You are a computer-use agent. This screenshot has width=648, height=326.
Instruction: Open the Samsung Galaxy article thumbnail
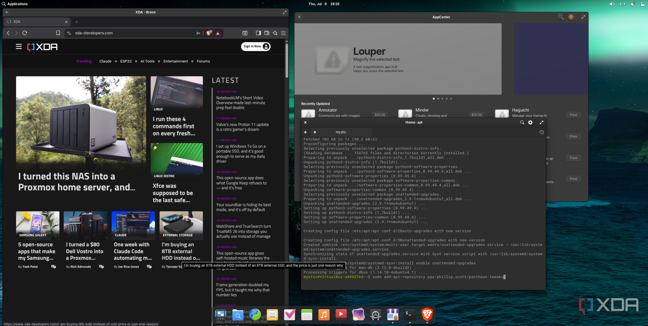click(38, 225)
